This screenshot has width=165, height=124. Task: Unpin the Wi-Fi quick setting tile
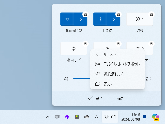pyautogui.click(x=86, y=14)
